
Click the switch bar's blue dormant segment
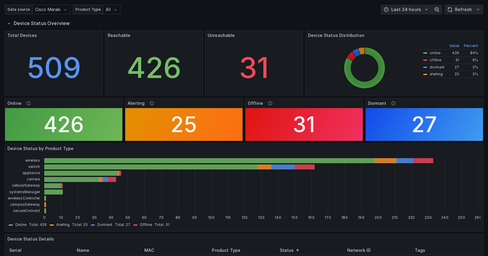283,167
